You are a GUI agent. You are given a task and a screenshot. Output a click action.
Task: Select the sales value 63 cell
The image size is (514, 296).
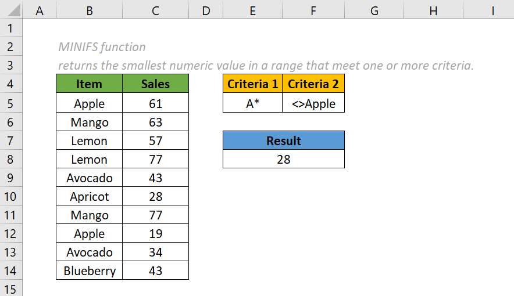coord(155,122)
